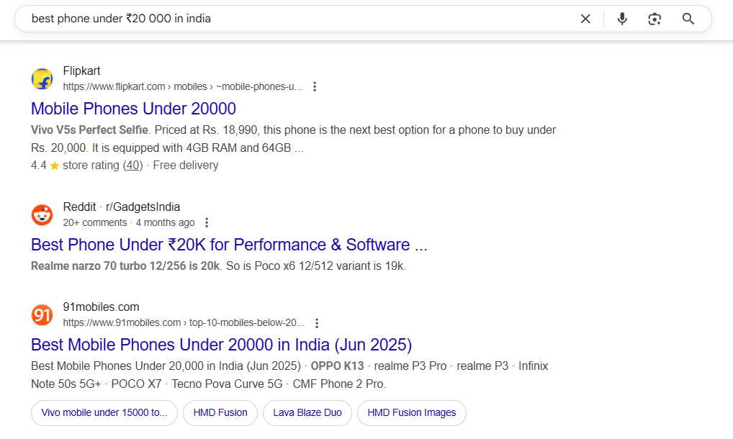
Task: Open 'Best Phone Under ₹20K for Performance' result
Action: [229, 245]
